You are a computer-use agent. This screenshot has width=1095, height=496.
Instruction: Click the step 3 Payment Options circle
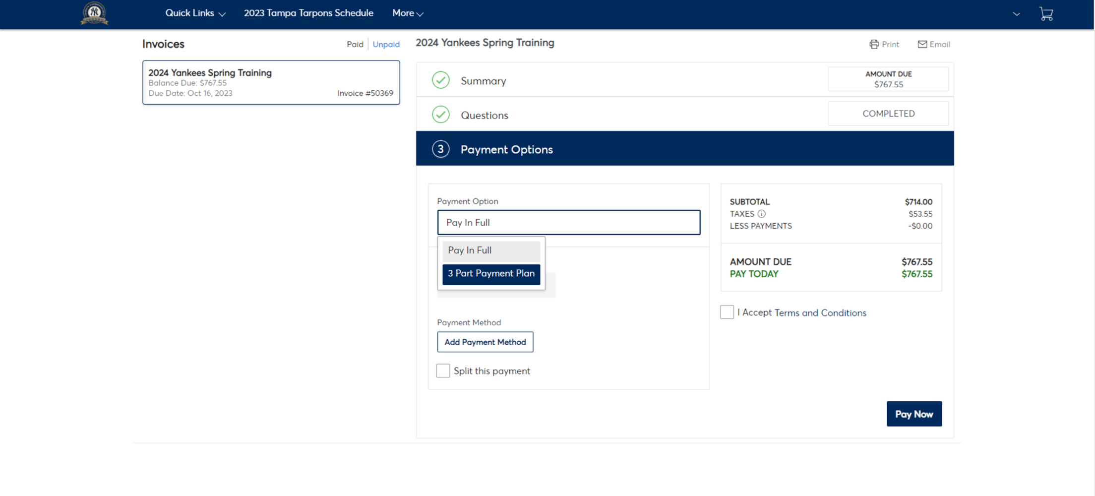(440, 149)
